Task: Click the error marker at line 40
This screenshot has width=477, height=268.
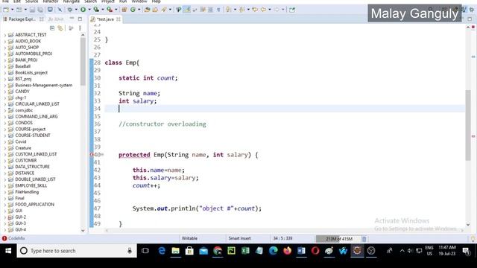Action: 92,155
